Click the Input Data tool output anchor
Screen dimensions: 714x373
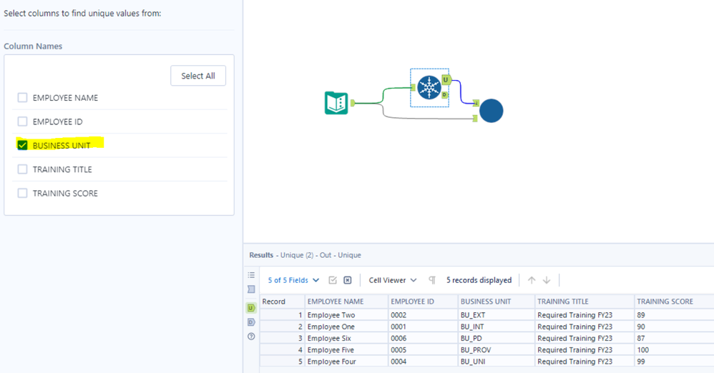353,104
